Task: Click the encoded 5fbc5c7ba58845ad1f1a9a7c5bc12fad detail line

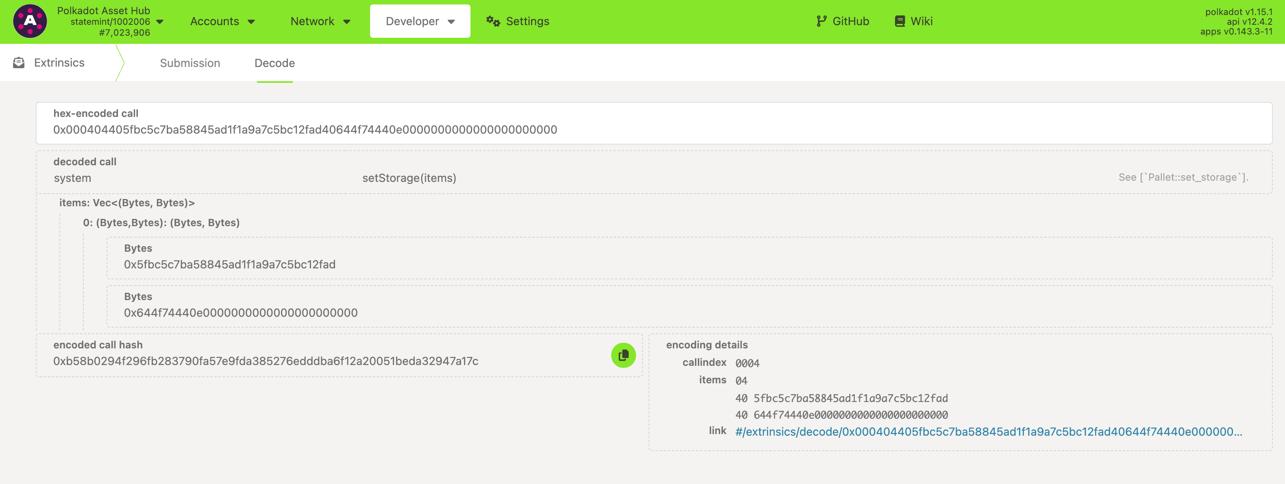Action: tap(841, 398)
